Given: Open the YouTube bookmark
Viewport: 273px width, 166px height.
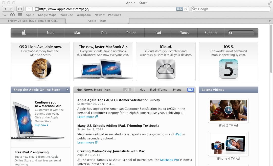Looking at the screenshot, I should pos(66,15).
